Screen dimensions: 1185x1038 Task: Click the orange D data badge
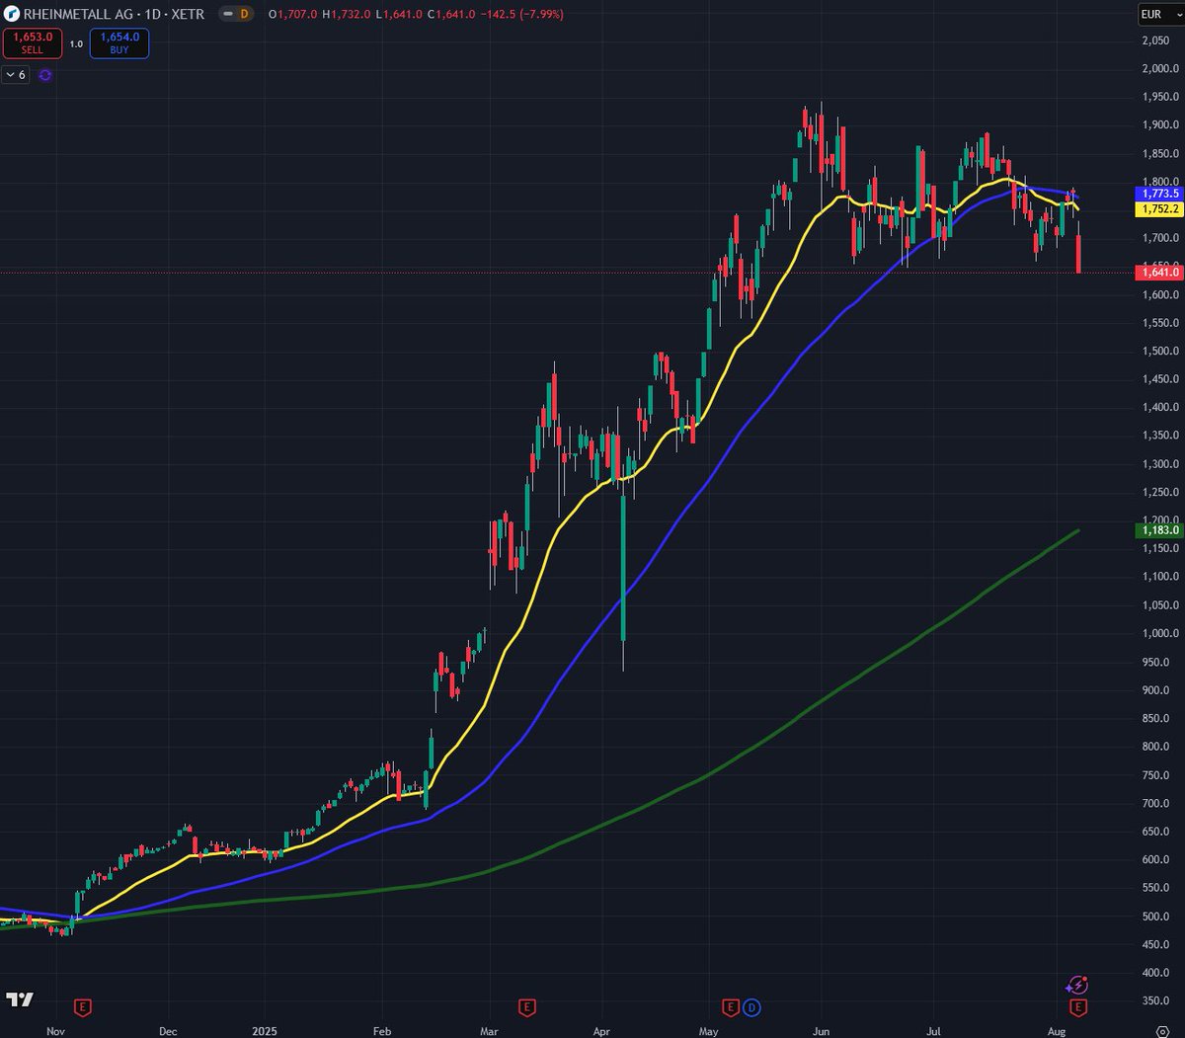pos(244,15)
